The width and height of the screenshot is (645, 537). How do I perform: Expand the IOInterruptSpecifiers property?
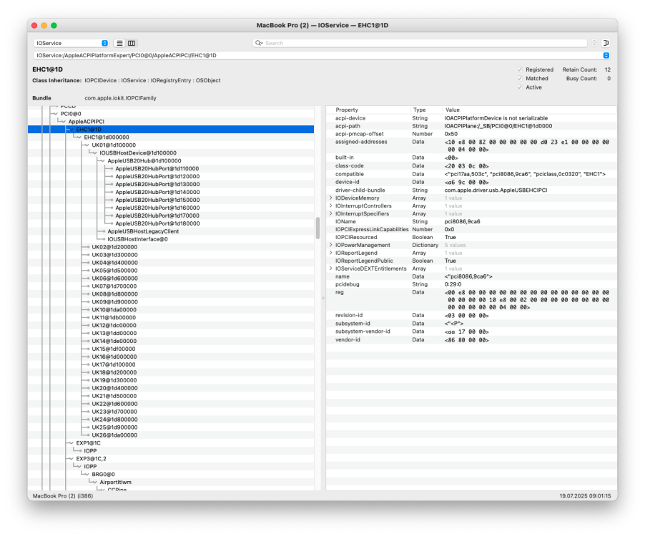pyautogui.click(x=331, y=214)
